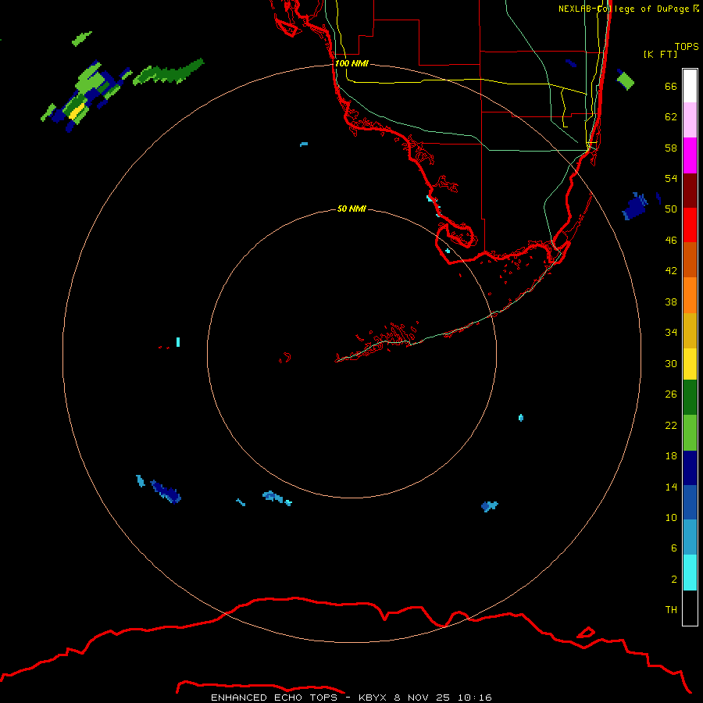The height and width of the screenshot is (703, 703).
Task: Click the legend value "34"
Action: point(671,333)
